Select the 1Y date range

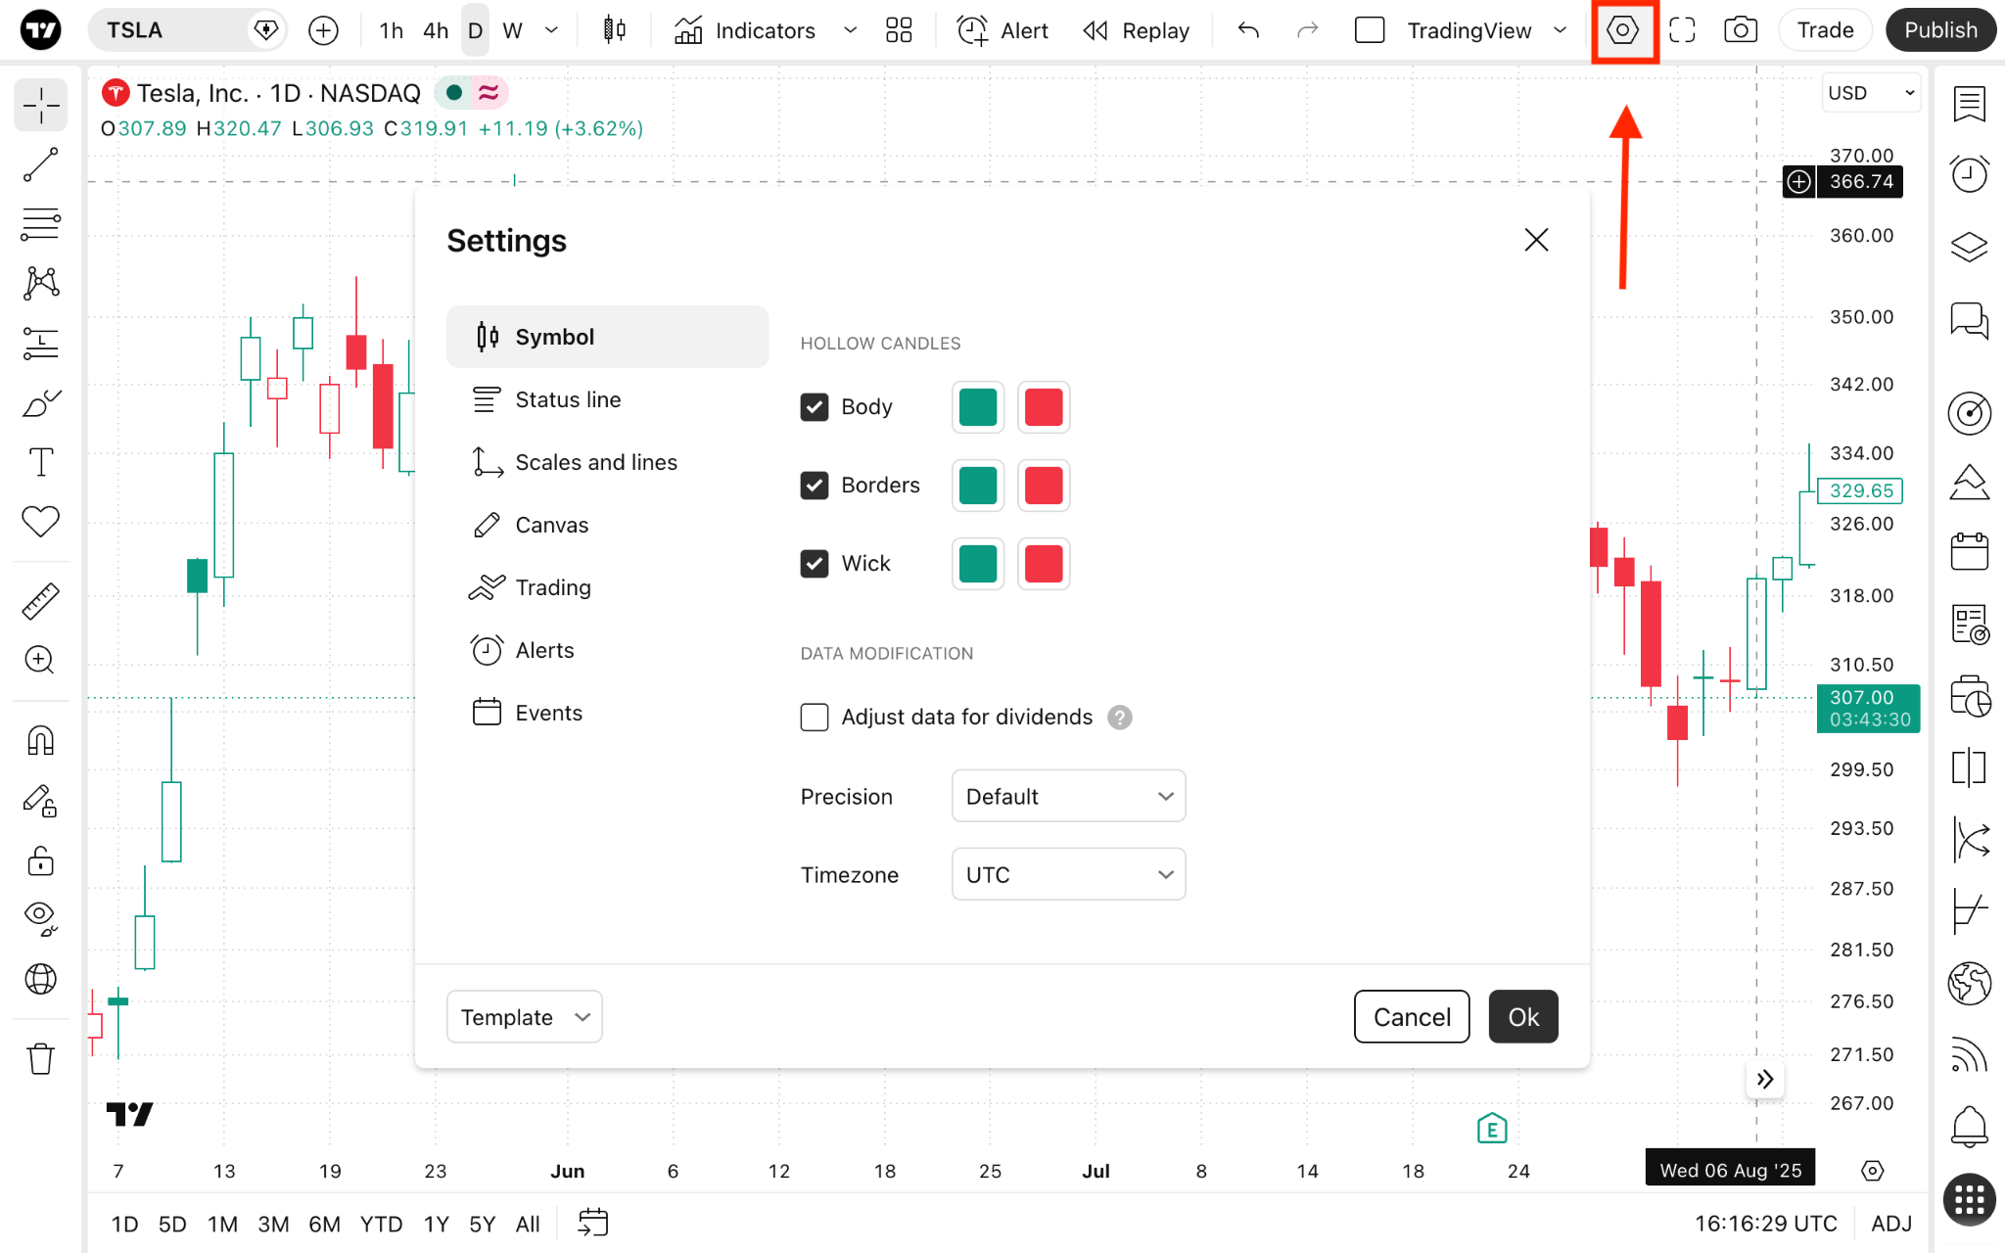(436, 1223)
